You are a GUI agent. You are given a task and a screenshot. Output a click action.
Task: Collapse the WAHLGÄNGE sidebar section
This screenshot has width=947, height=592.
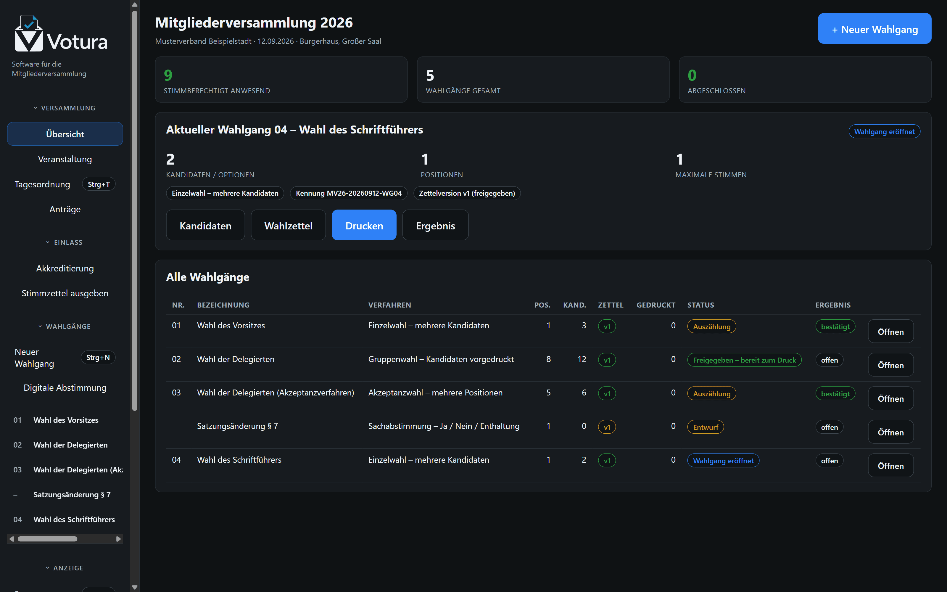coord(65,326)
